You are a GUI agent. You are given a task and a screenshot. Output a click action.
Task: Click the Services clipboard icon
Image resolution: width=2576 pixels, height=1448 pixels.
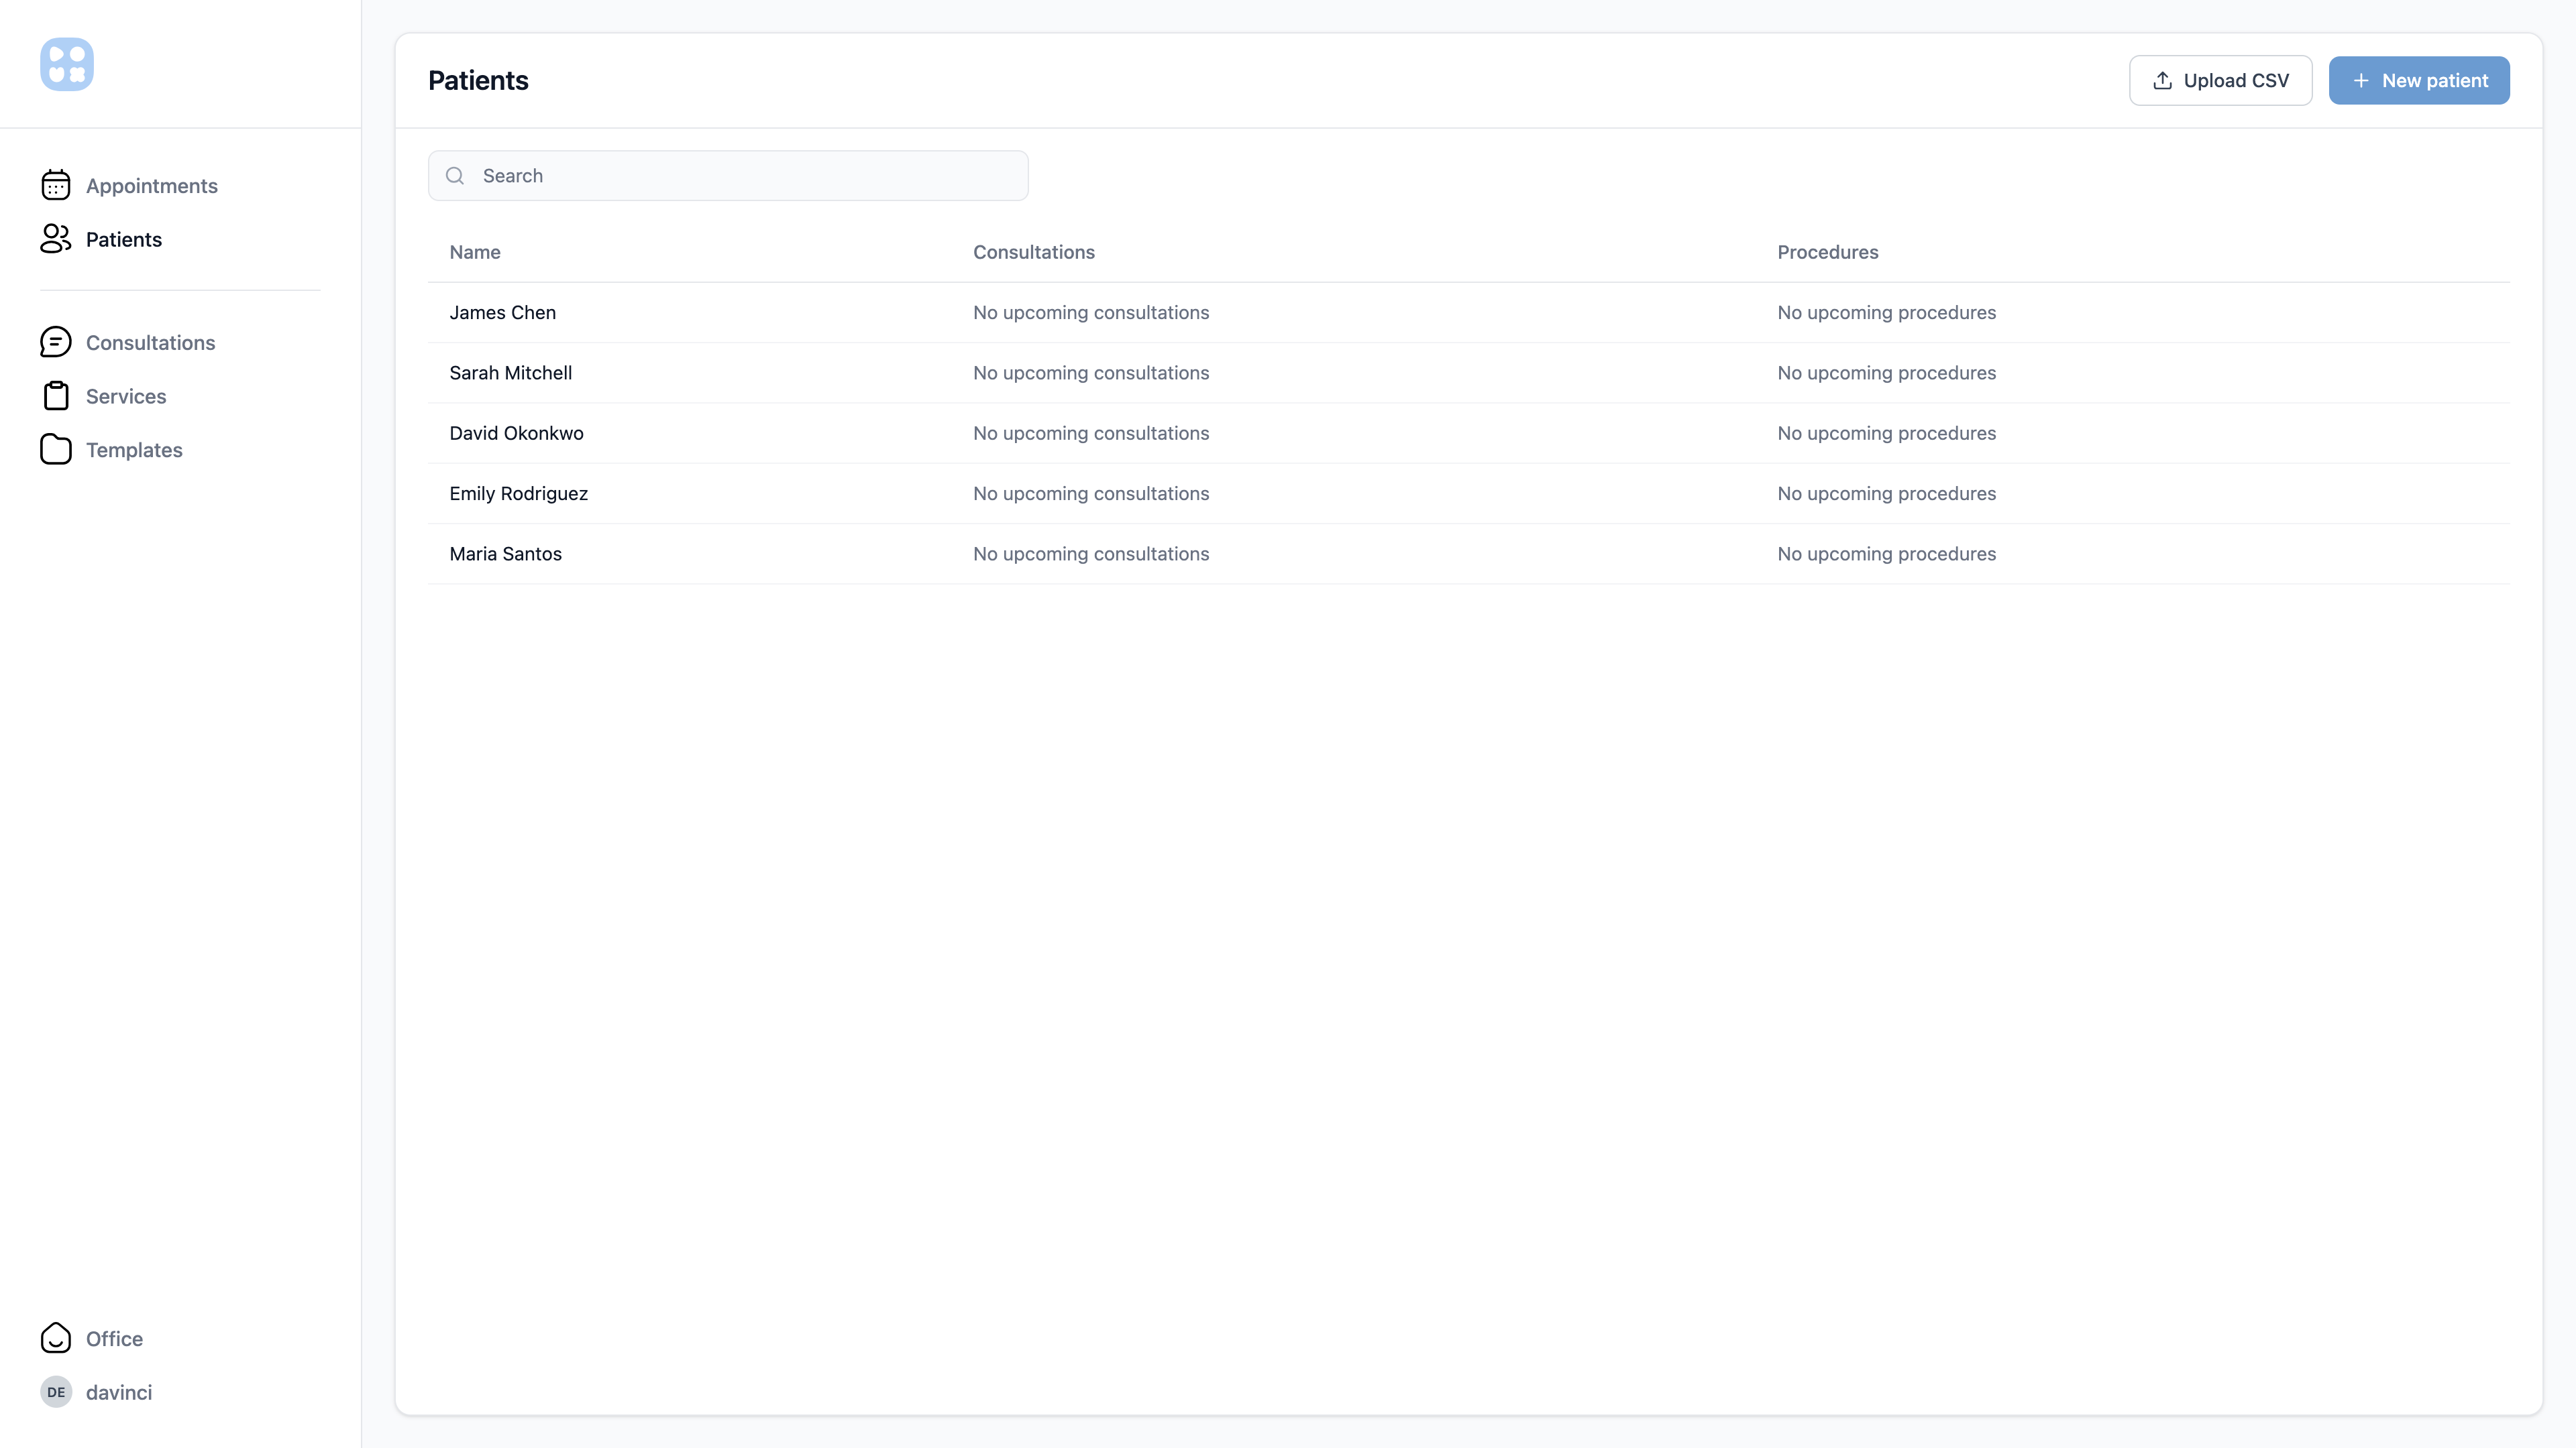56,396
